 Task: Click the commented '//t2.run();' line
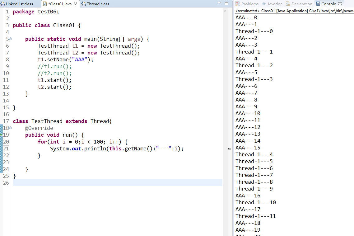(54, 73)
